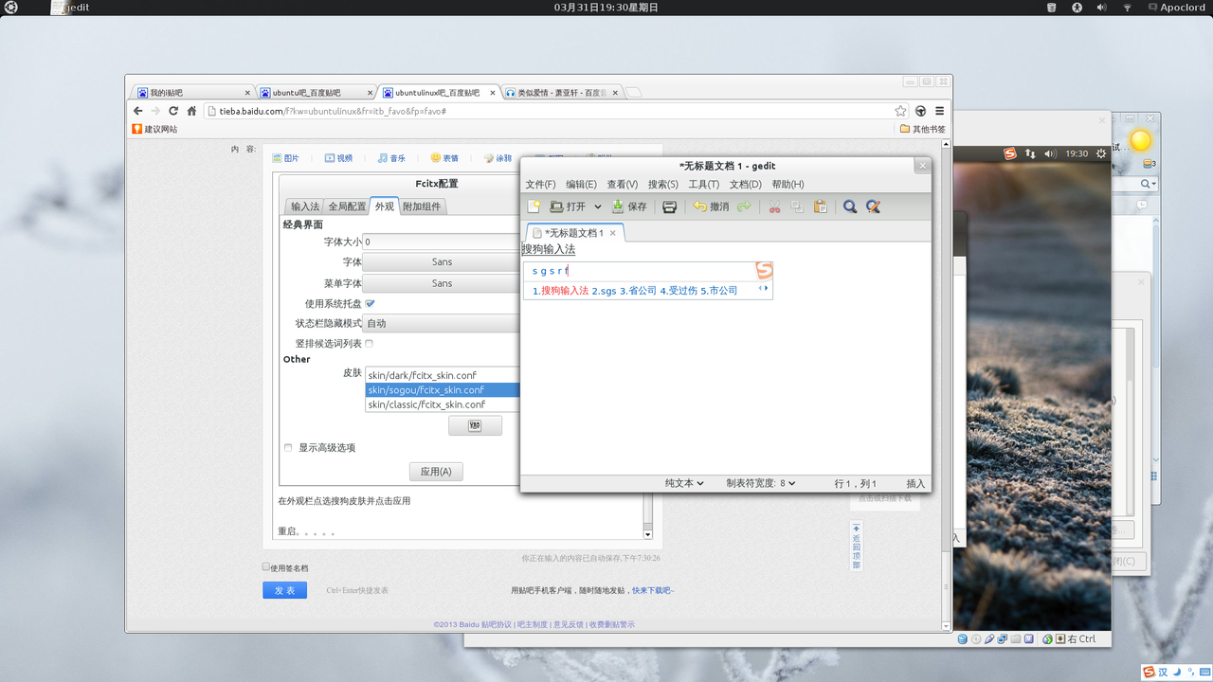Open the 其他书签 bookmarks folder
Viewport: 1213px width, 682px height.
coord(922,129)
